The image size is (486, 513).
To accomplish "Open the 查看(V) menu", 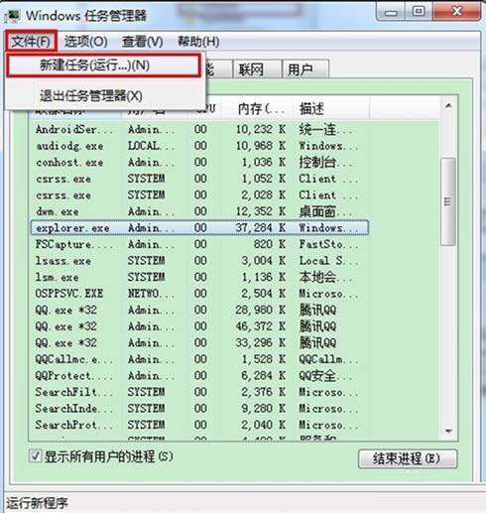I will [143, 42].
